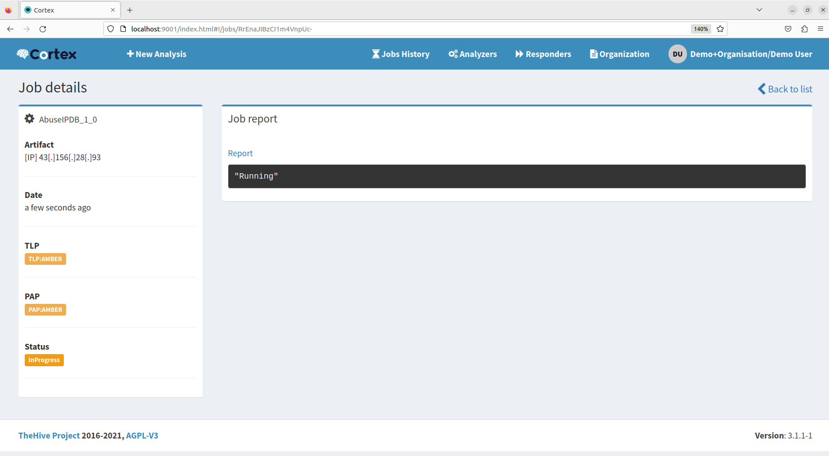This screenshot has height=456, width=829.
Task: Open the browser extensions icon
Action: [804, 29]
